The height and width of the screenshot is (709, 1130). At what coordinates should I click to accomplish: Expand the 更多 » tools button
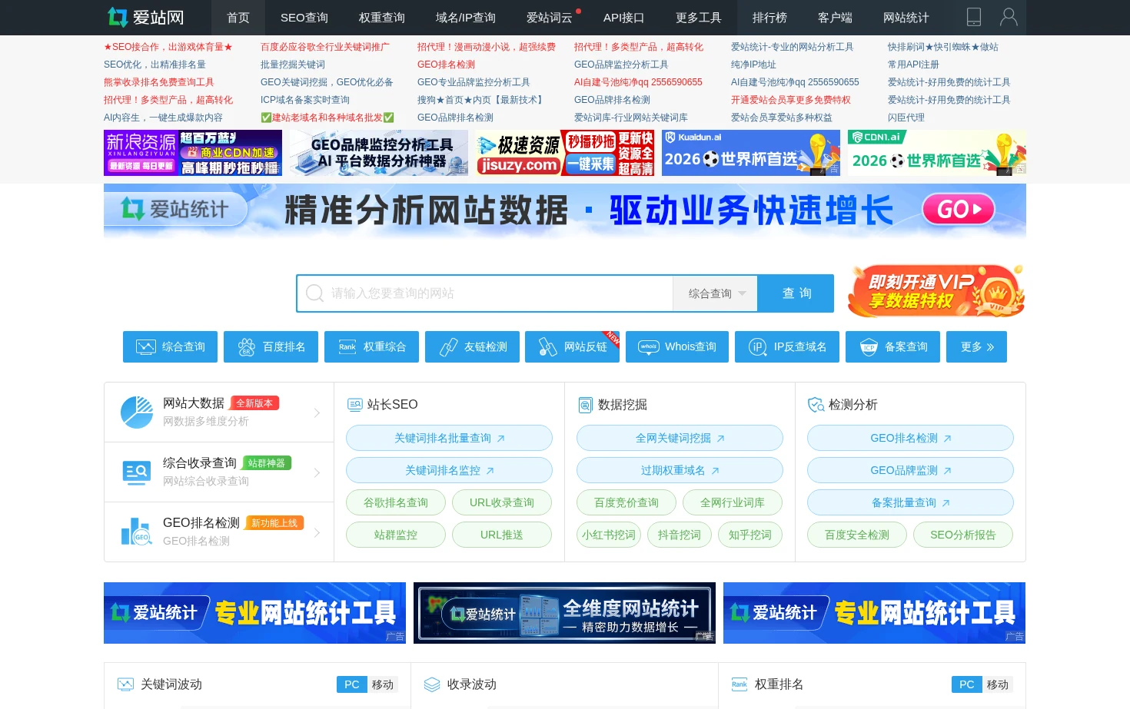coord(976,347)
